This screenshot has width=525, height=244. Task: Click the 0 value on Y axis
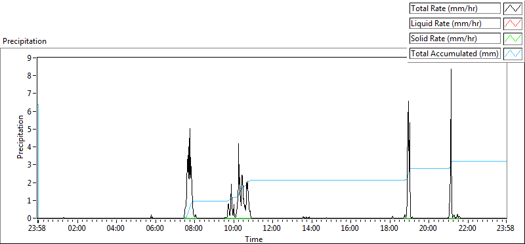[30, 218]
